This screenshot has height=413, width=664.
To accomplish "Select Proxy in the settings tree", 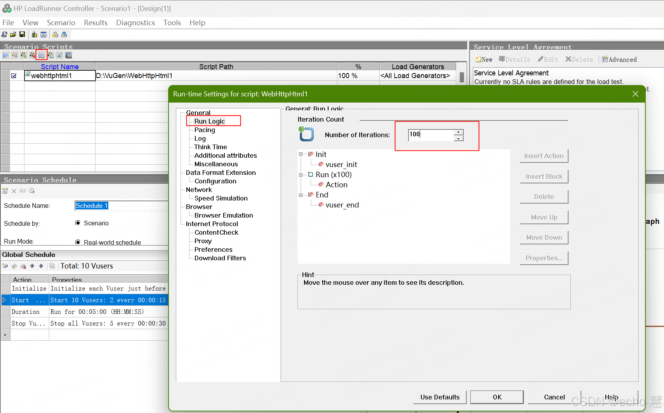I will [x=203, y=241].
